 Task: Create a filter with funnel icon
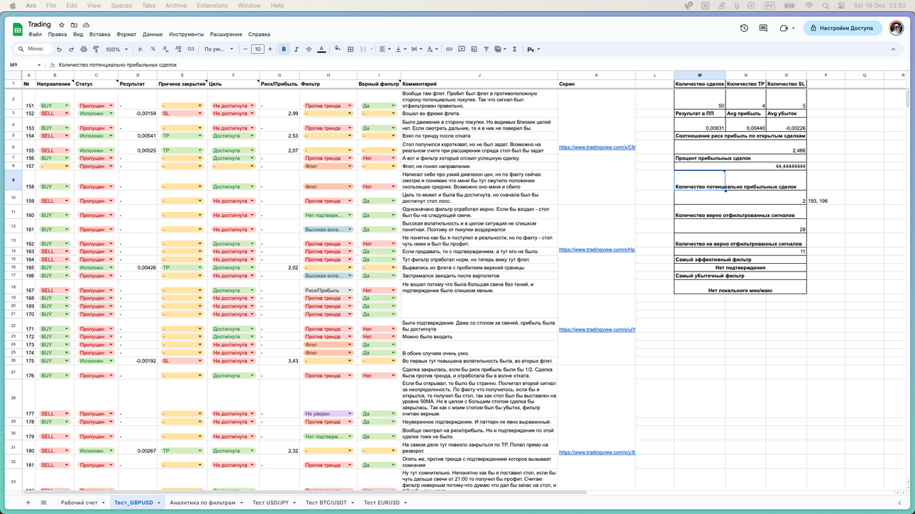(x=486, y=50)
